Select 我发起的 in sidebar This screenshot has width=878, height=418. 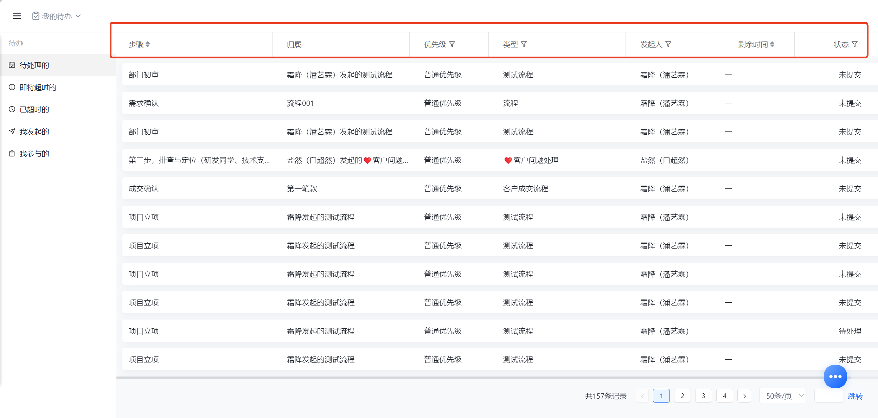(58, 131)
